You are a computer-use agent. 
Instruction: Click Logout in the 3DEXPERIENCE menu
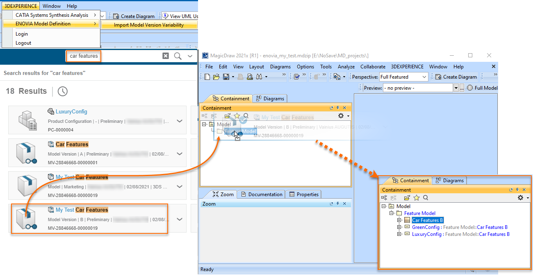(23, 43)
